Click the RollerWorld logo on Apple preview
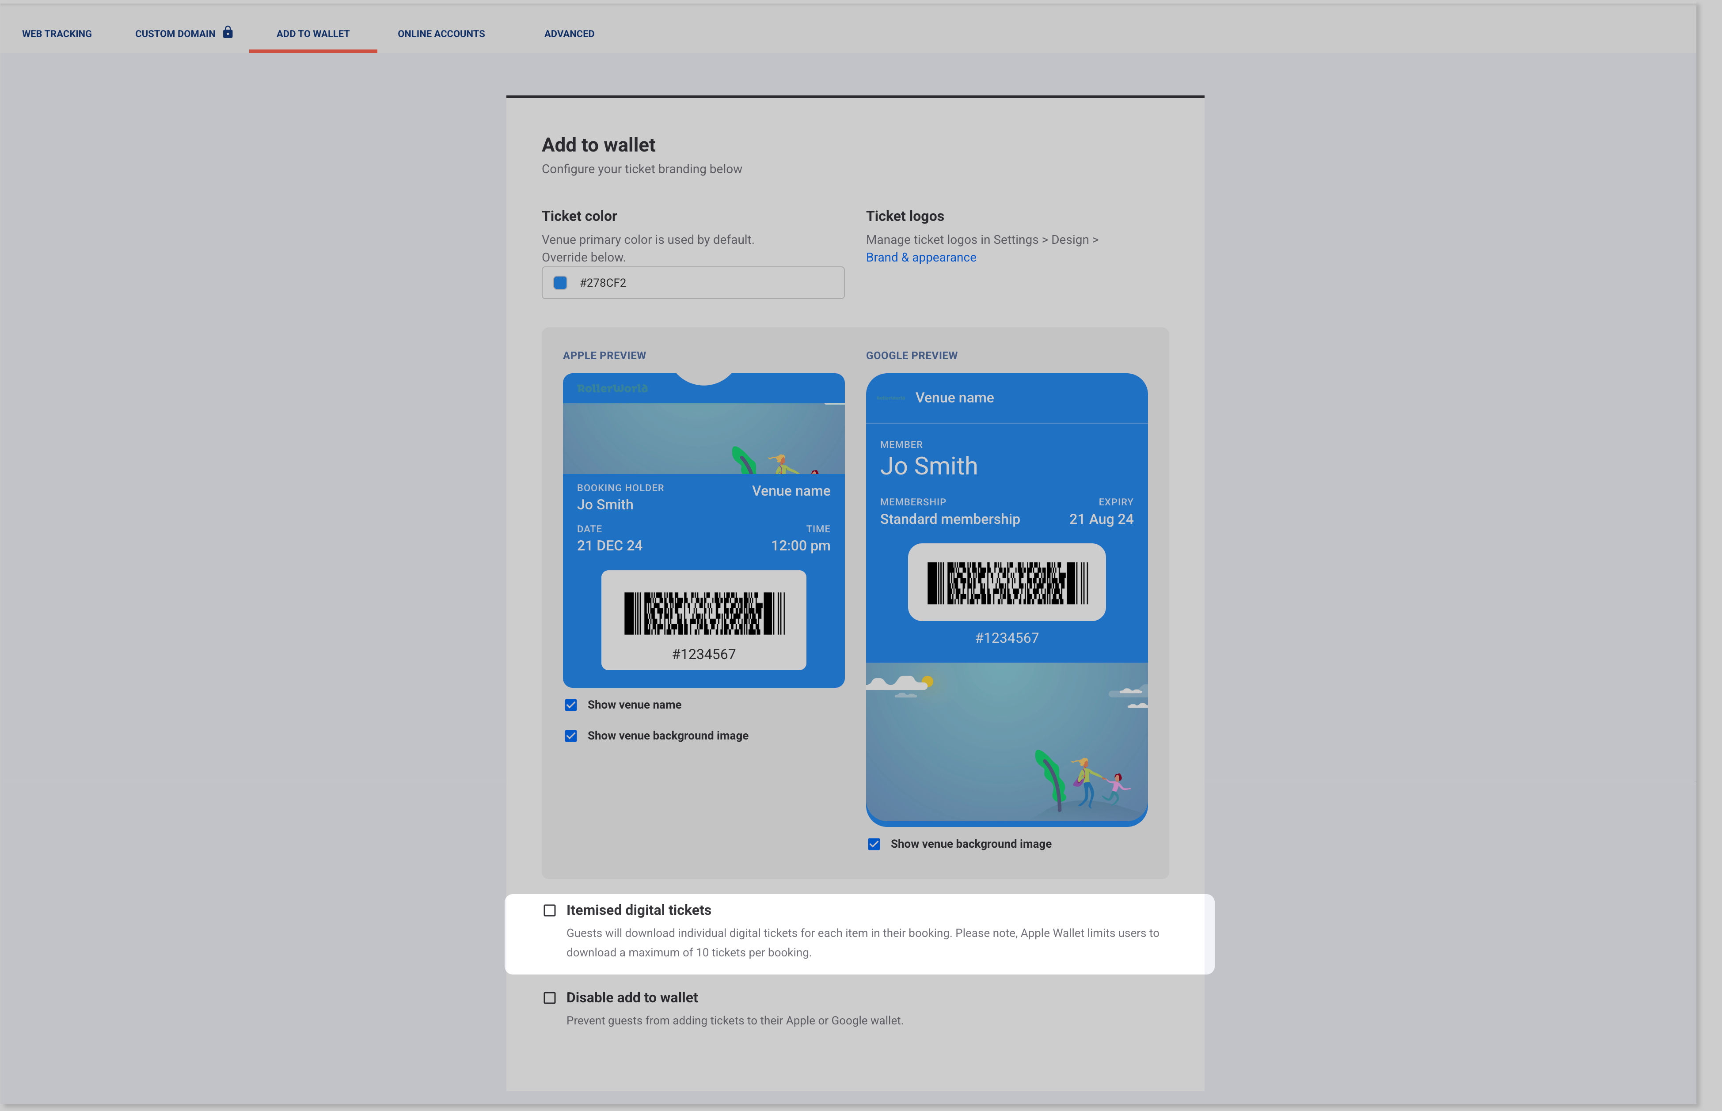Image resolution: width=1722 pixels, height=1111 pixels. click(x=612, y=388)
